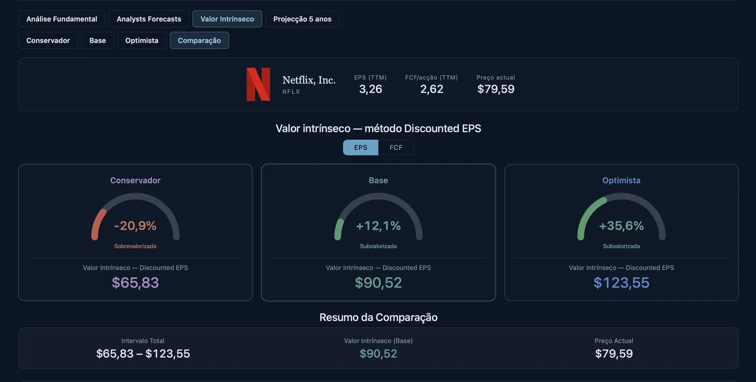Click the Valor Intrínseco (Base) summary value

click(x=379, y=354)
